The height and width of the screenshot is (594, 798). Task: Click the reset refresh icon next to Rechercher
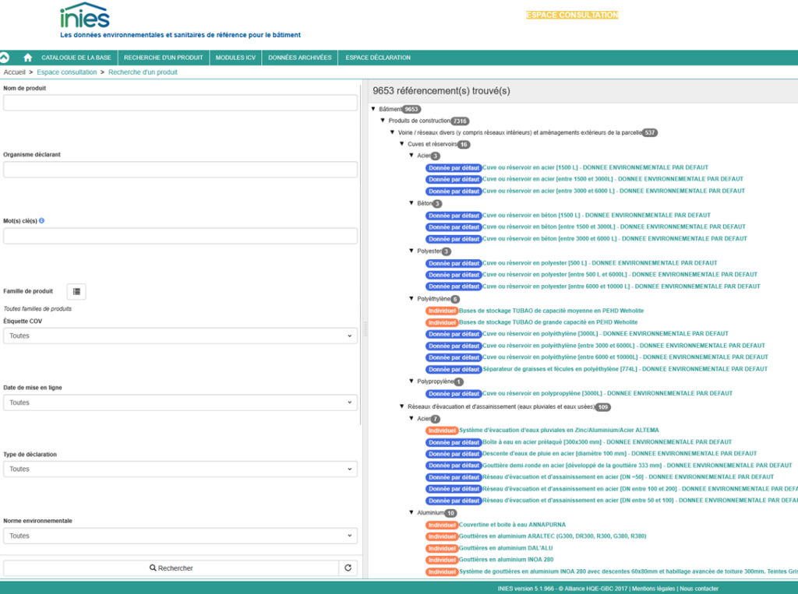pyautogui.click(x=348, y=568)
